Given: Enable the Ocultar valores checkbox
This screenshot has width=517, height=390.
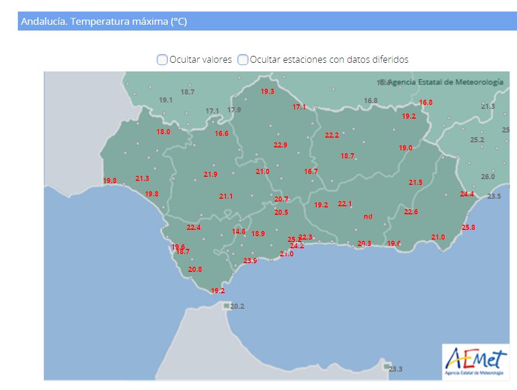Looking at the screenshot, I should 163,60.
